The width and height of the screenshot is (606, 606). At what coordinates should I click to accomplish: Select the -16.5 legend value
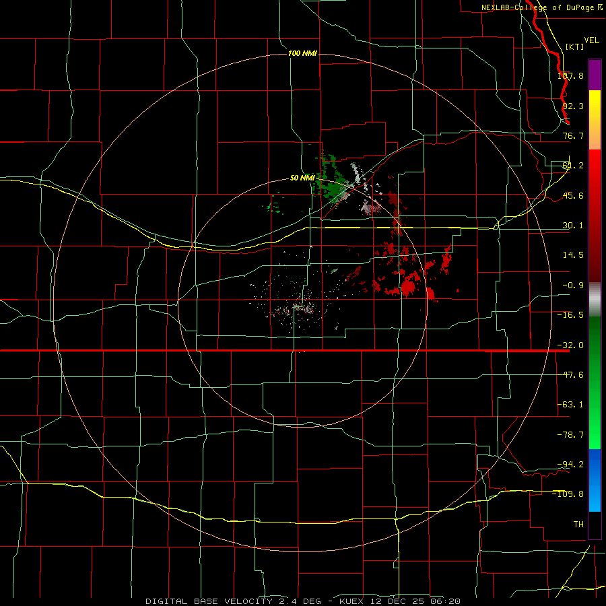coord(570,315)
